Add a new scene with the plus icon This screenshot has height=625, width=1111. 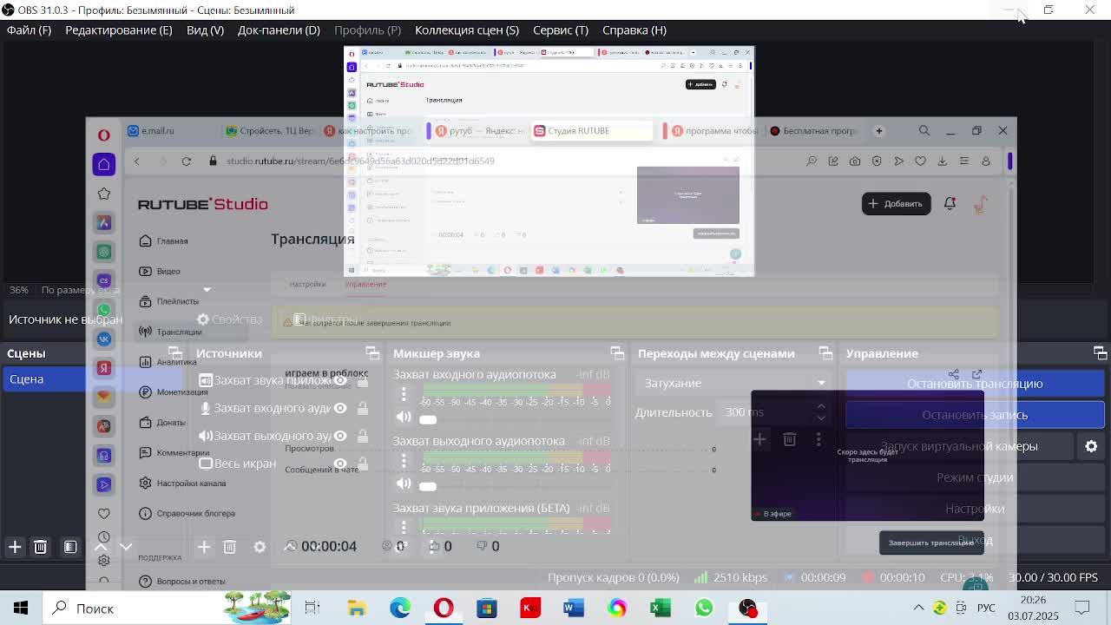point(15,547)
